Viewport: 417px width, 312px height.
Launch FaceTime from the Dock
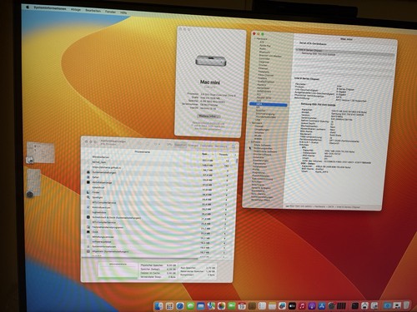(x=232, y=306)
